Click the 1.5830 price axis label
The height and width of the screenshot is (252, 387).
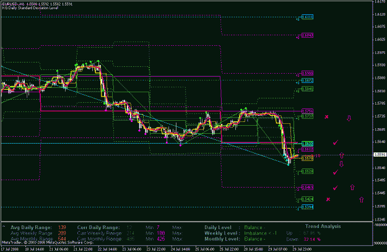click(x=380, y=91)
